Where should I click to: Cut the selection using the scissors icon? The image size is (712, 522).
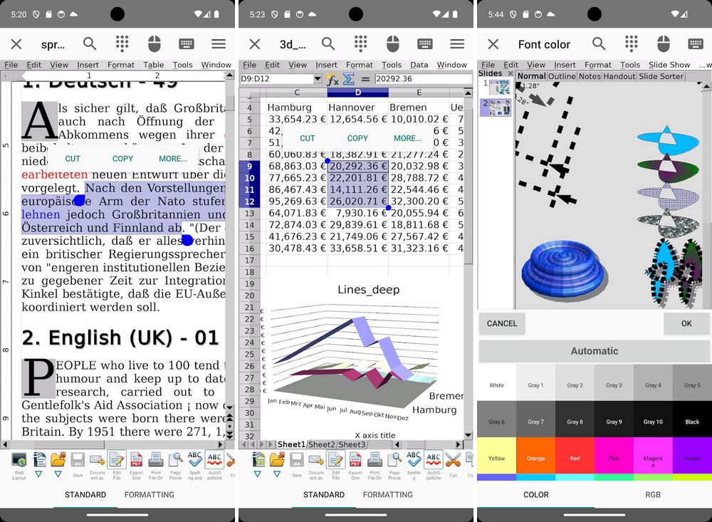point(453,459)
